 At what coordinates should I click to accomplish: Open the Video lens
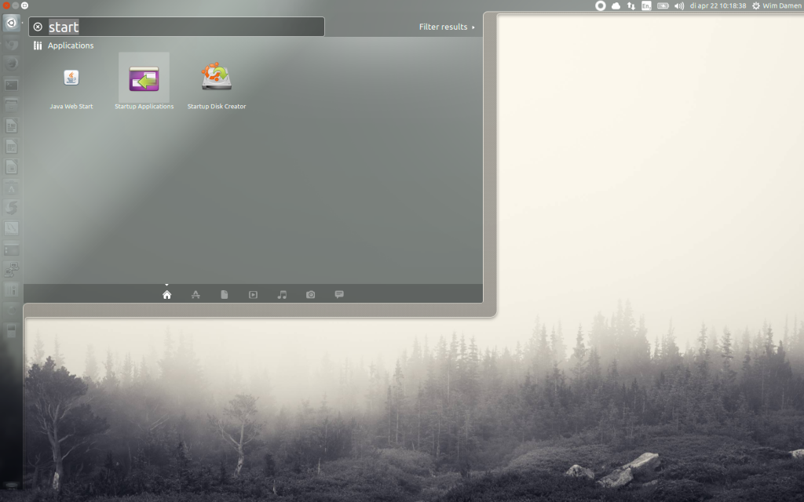point(253,295)
